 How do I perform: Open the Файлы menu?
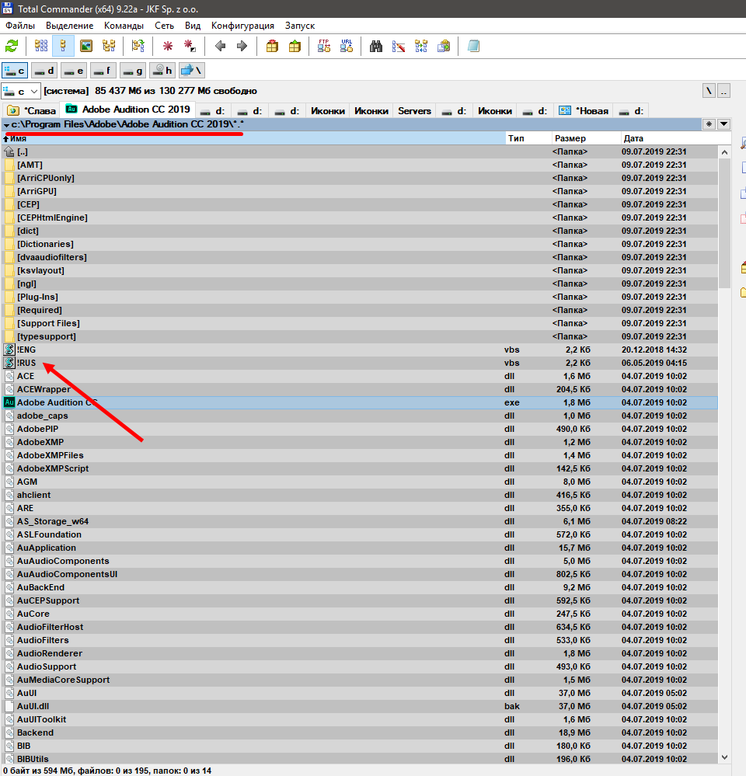click(20, 26)
